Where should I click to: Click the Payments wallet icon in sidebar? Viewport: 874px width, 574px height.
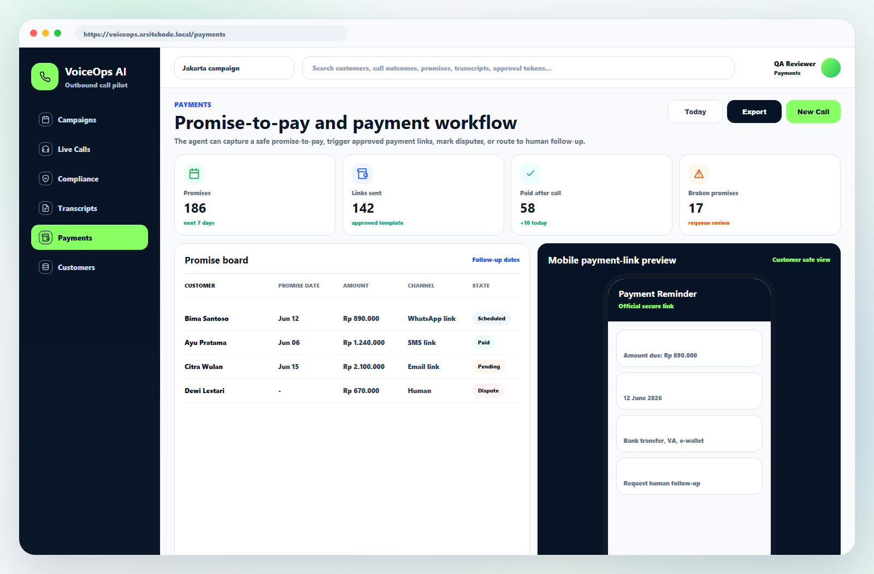tap(46, 238)
